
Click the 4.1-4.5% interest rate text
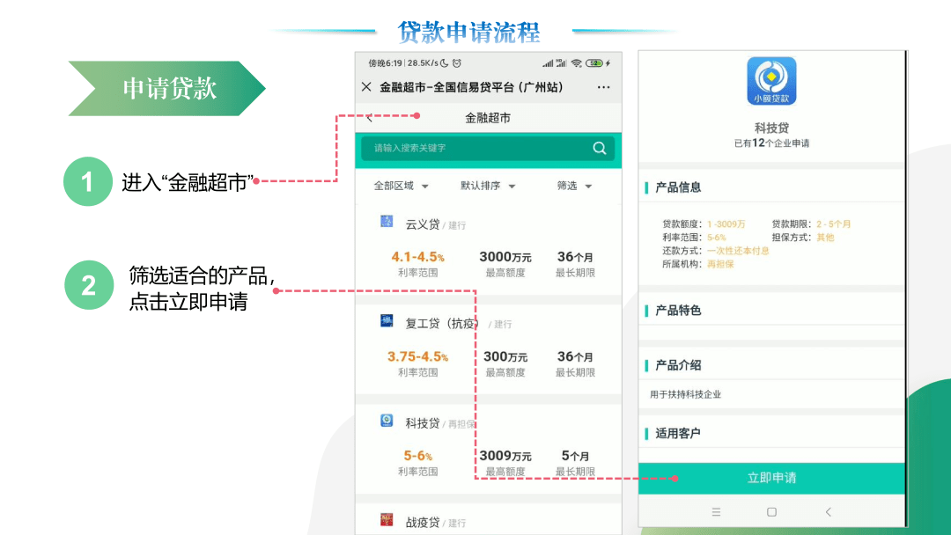(x=418, y=257)
